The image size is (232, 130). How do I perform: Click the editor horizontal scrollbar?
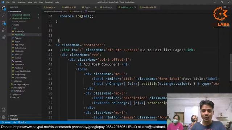(x=112, y=120)
